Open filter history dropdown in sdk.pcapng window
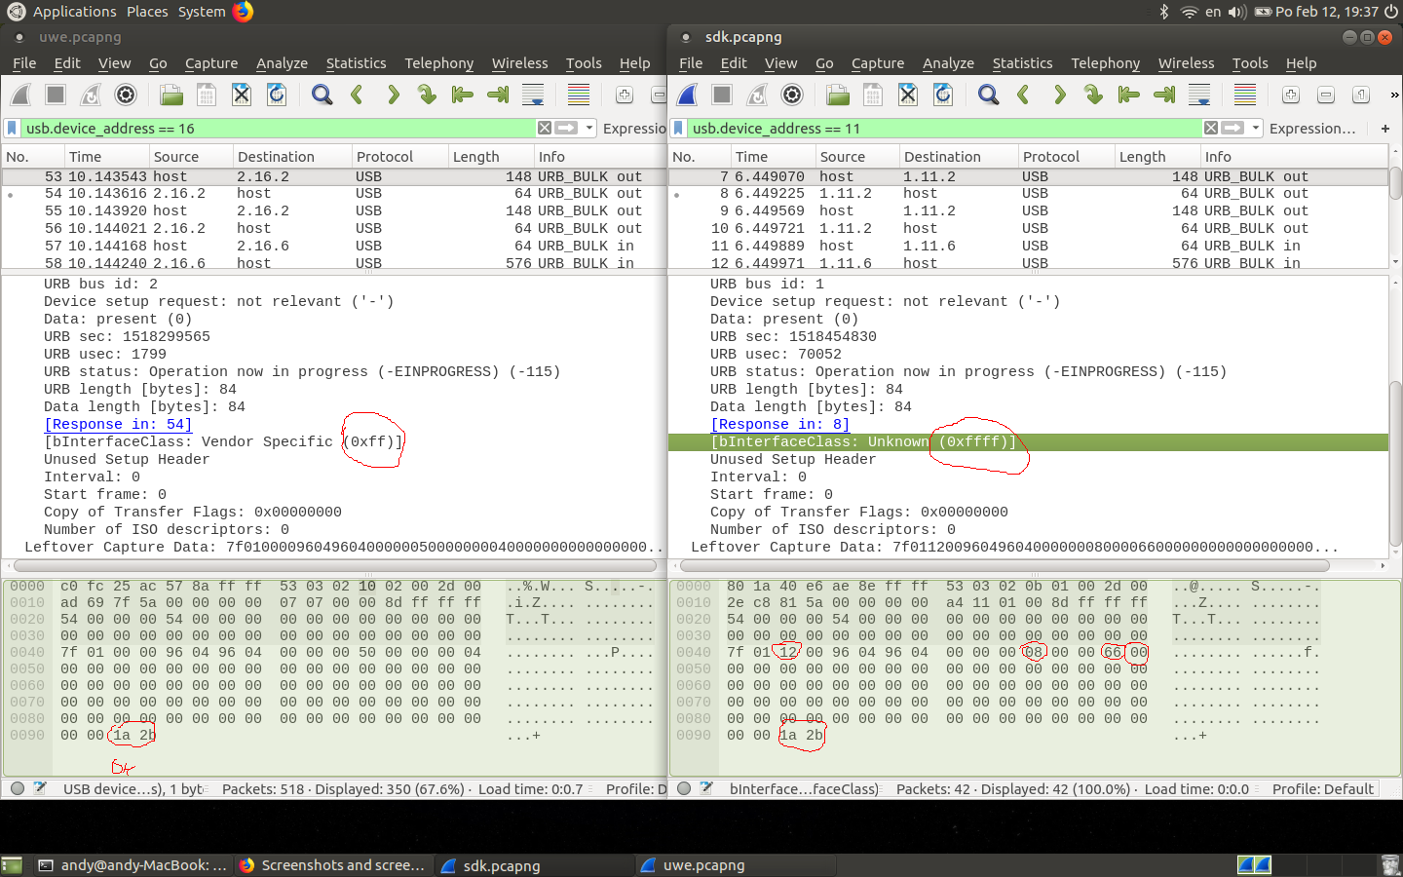This screenshot has width=1403, height=877. [1256, 128]
